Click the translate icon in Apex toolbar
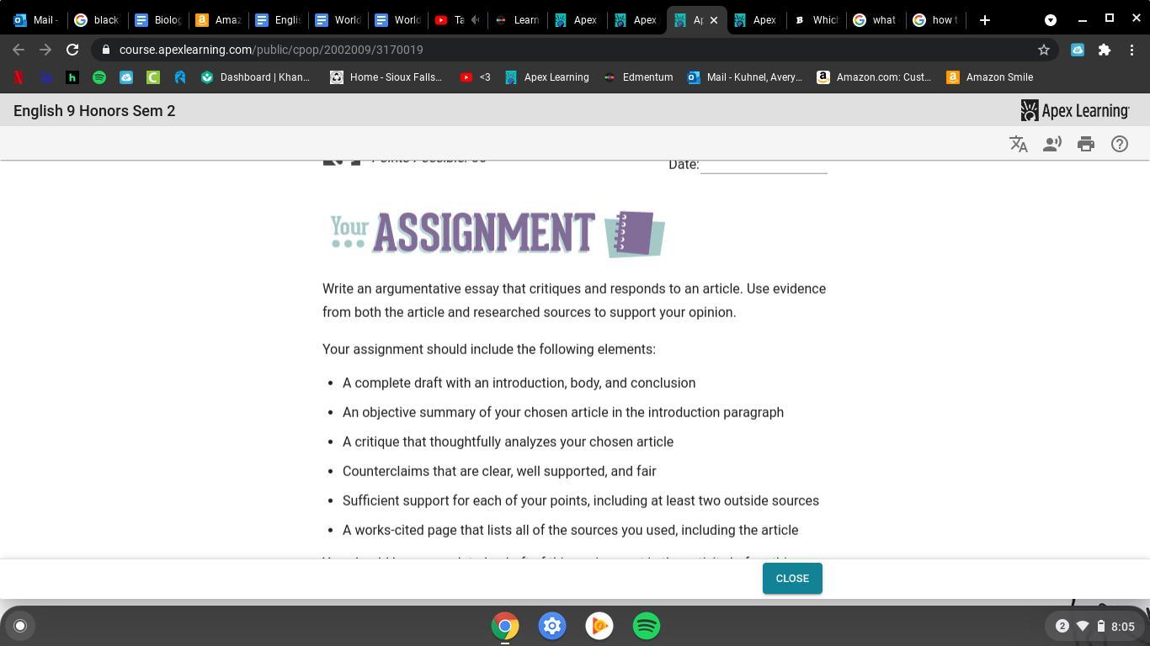The width and height of the screenshot is (1150, 646). tap(1019, 144)
